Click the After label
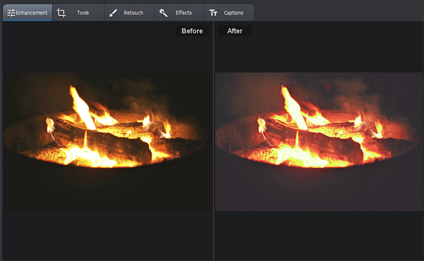 234,31
